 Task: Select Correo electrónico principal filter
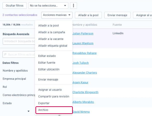click(19, 95)
